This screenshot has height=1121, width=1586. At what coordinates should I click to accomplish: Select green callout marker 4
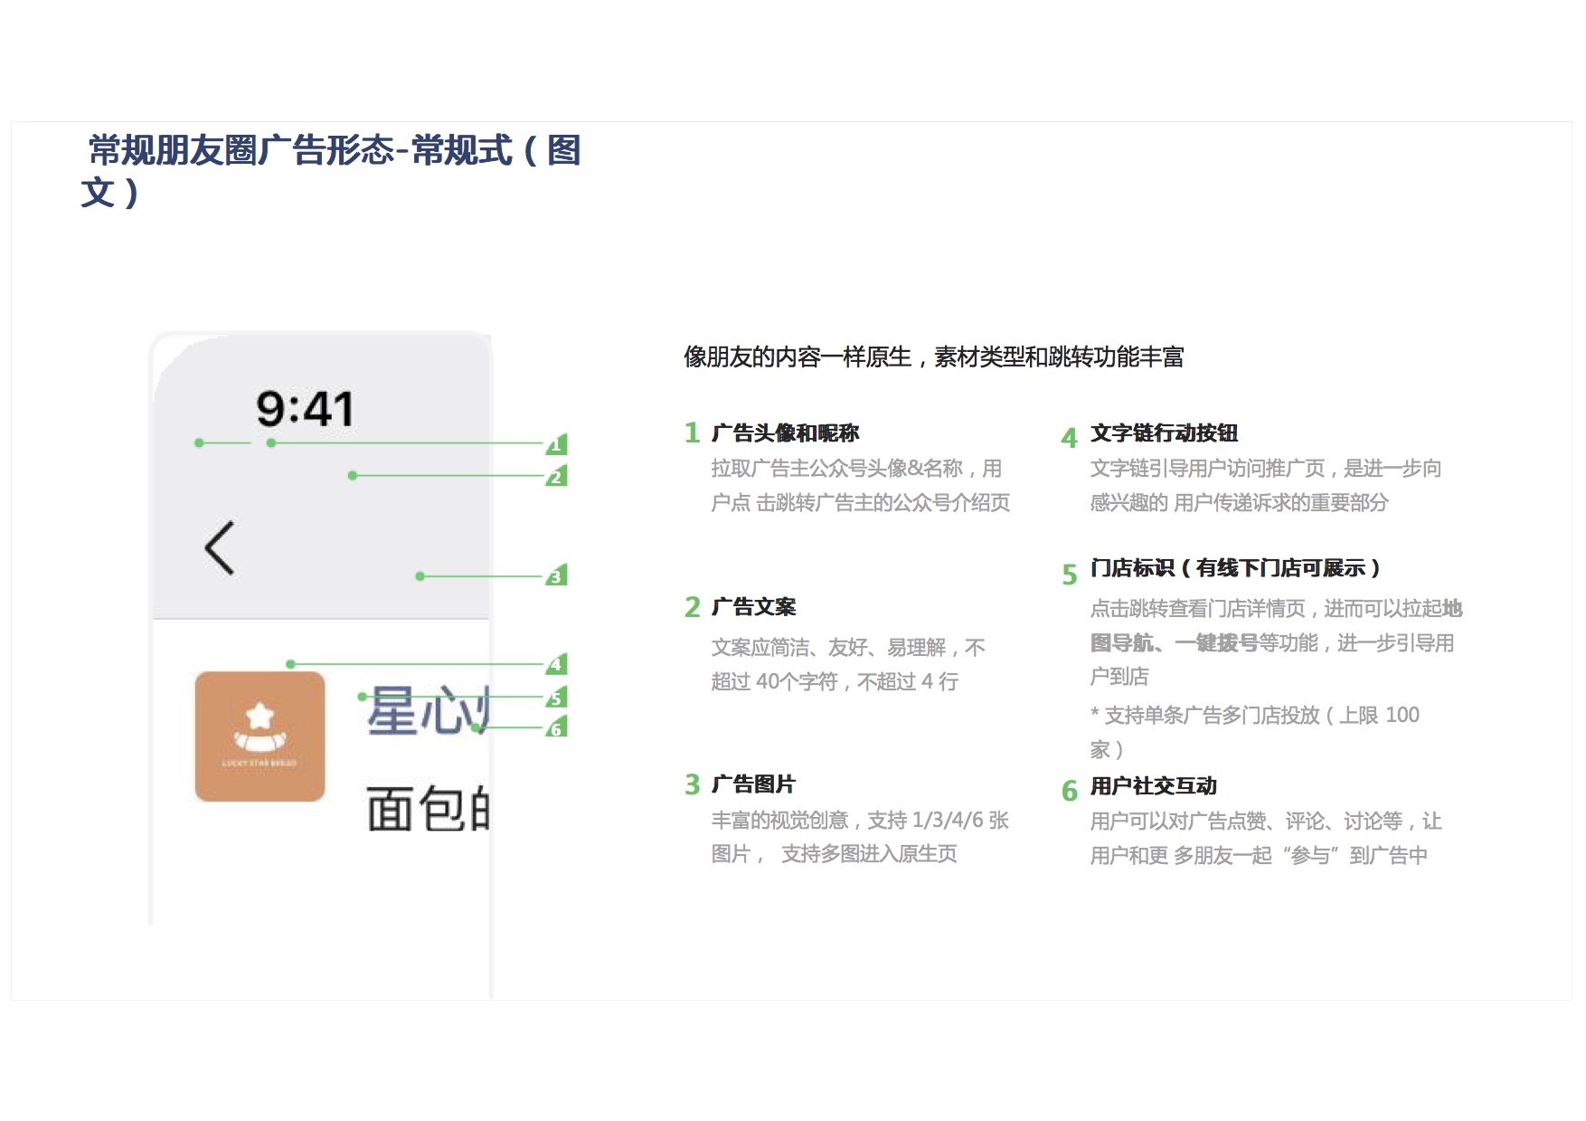pyautogui.click(x=557, y=664)
